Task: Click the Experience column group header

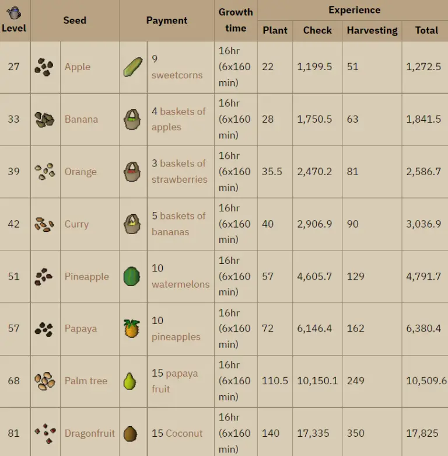Action: pyautogui.click(x=354, y=10)
